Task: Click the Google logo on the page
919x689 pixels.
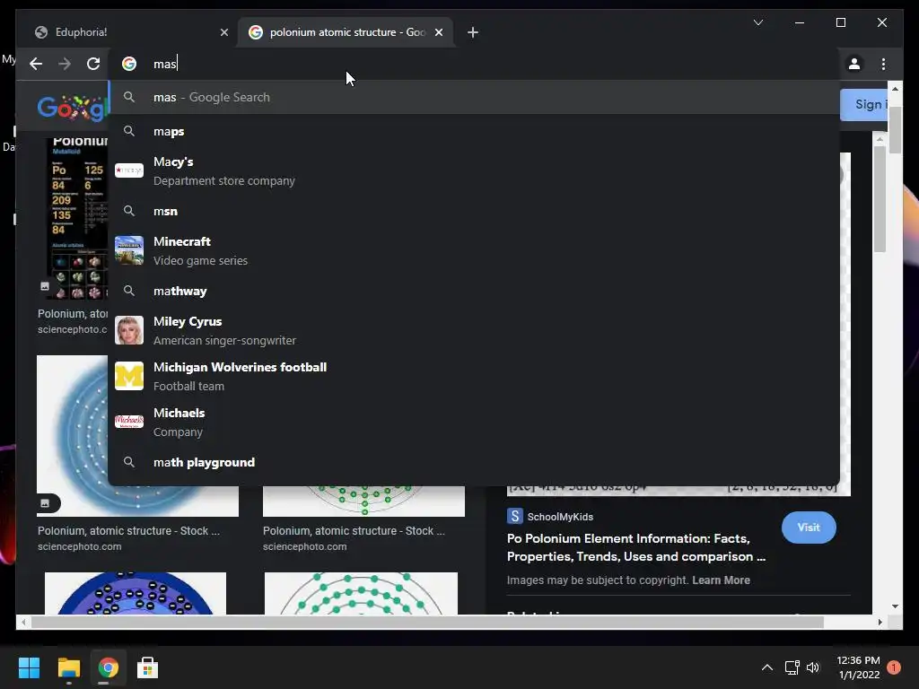Action: 73,108
